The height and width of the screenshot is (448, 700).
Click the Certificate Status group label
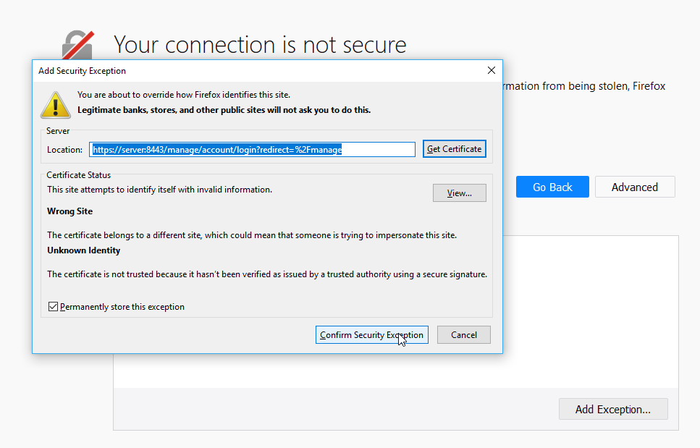[79, 175]
